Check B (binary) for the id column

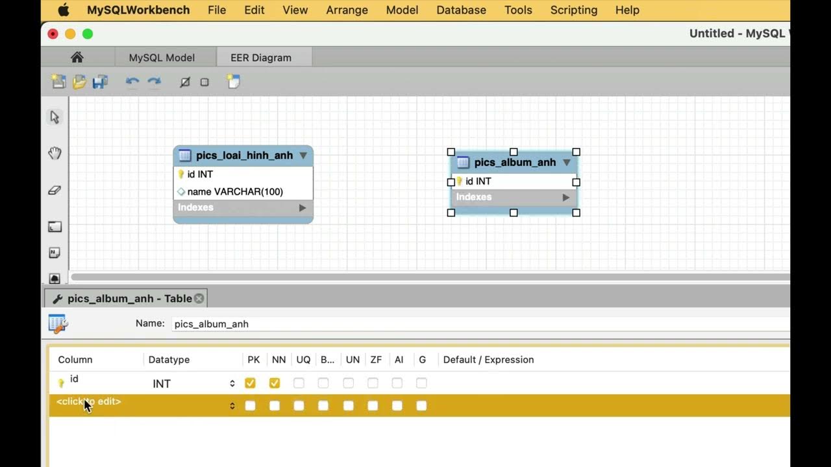[323, 383]
